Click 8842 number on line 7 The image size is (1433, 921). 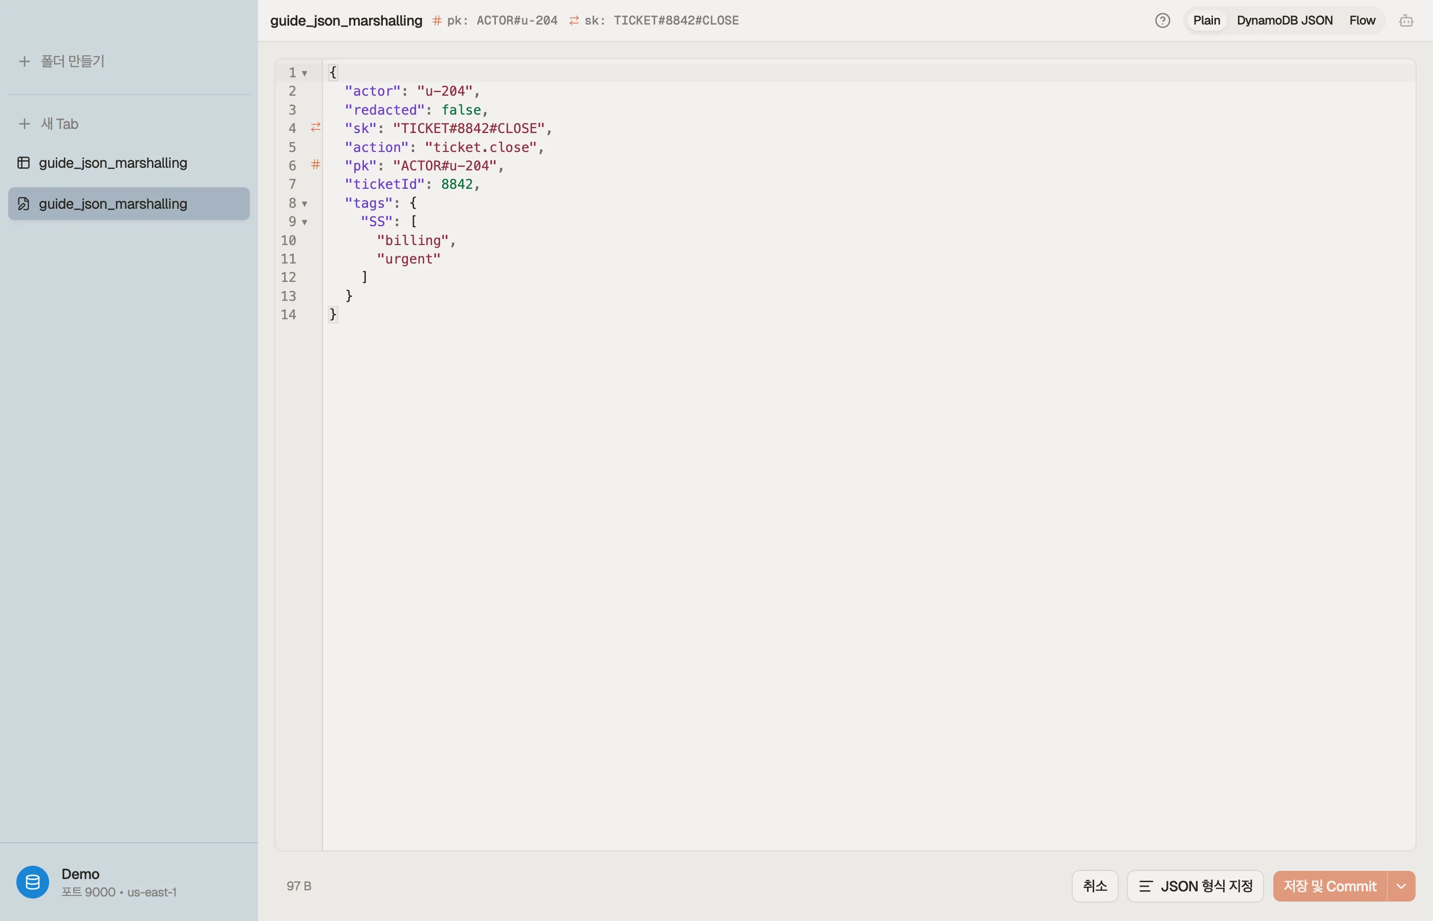click(x=457, y=184)
